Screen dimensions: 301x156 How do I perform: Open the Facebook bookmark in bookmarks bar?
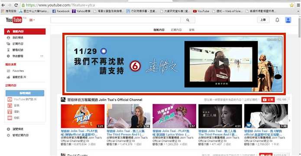click(61, 11)
